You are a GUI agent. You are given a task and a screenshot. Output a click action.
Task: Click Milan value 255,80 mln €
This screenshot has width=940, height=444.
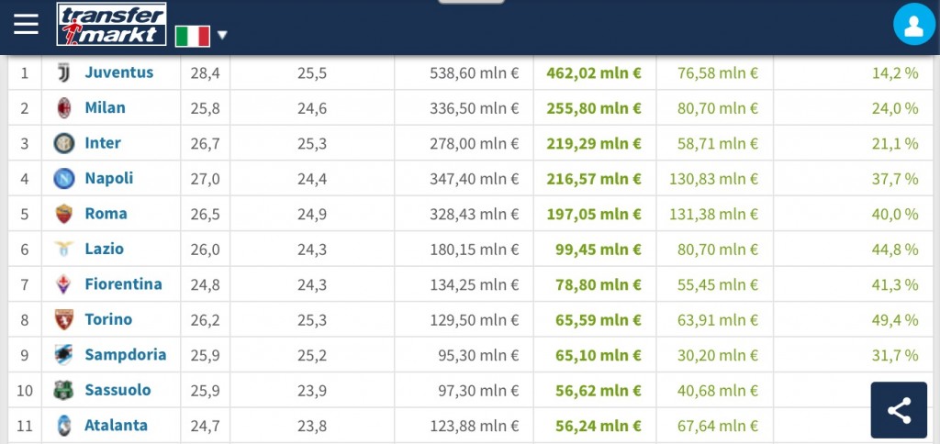pos(594,108)
